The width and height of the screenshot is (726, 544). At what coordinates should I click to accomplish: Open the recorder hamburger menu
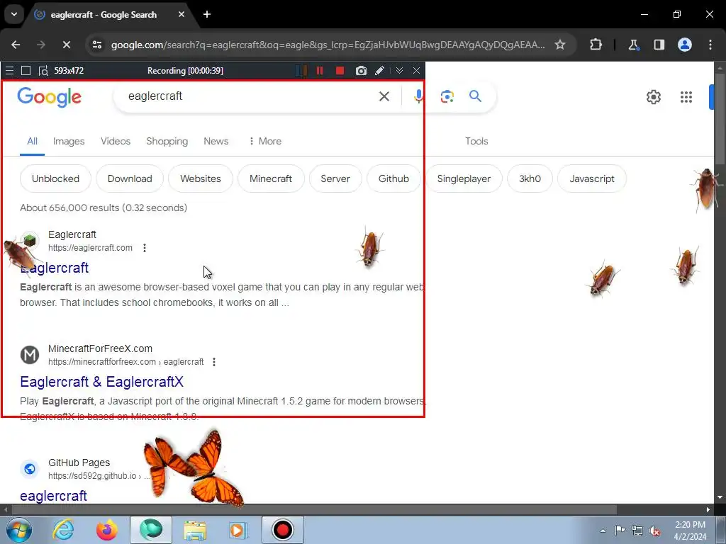[x=9, y=71]
